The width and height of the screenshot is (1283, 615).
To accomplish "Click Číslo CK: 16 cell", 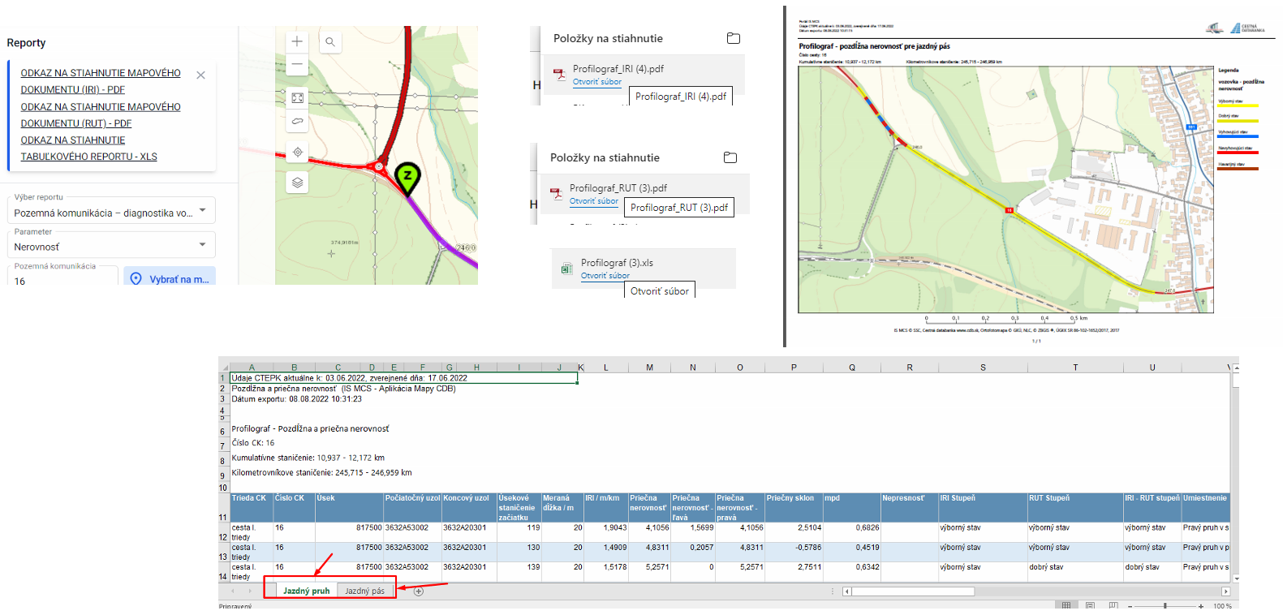I will pos(253,443).
